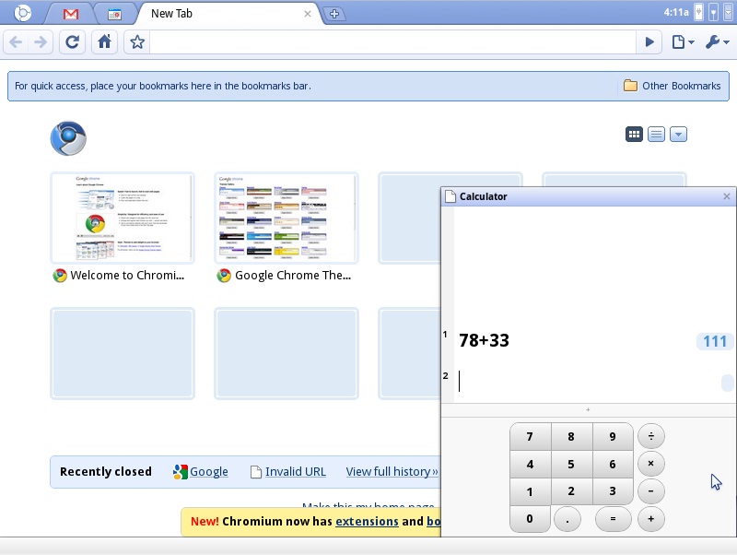Click the small plus expander above keypad

click(588, 409)
